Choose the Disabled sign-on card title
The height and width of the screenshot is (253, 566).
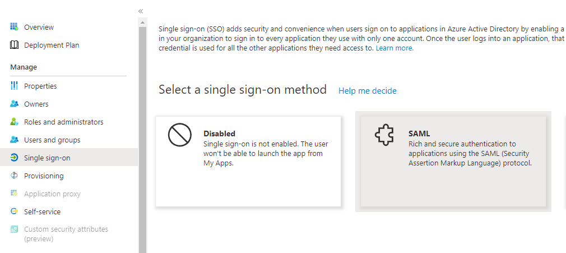(x=219, y=134)
